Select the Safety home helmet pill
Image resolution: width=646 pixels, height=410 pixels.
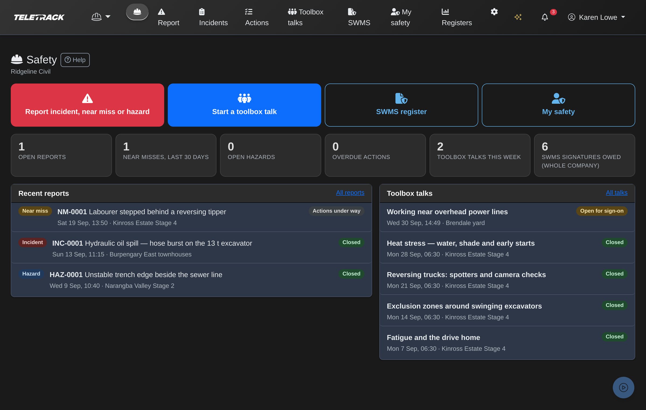(x=137, y=12)
